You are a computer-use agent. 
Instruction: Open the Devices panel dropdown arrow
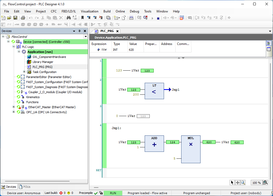point(74,31)
